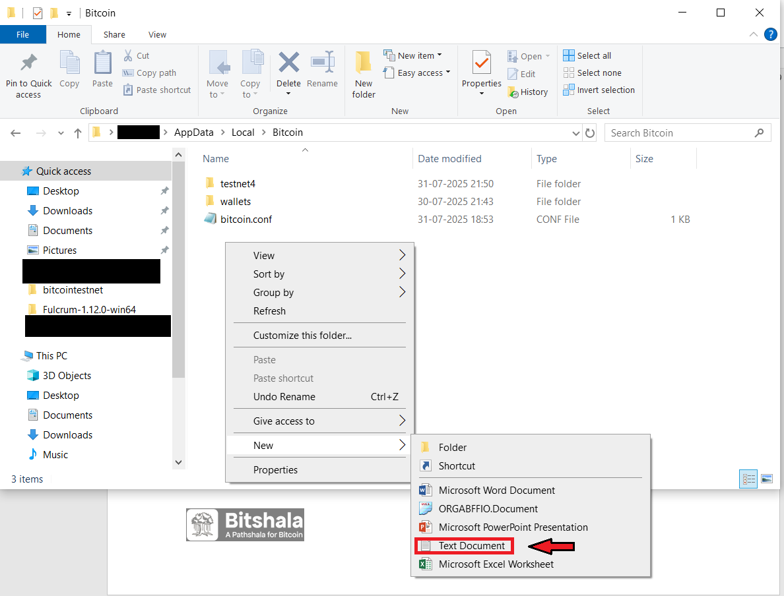The width and height of the screenshot is (784, 596).
Task: Choose Customize this folder...
Action: (320, 336)
